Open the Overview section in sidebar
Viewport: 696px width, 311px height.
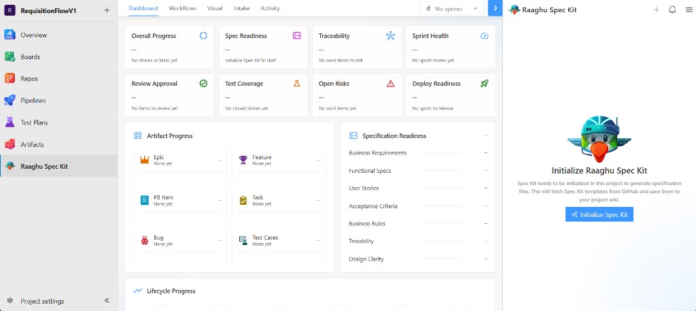(58, 35)
